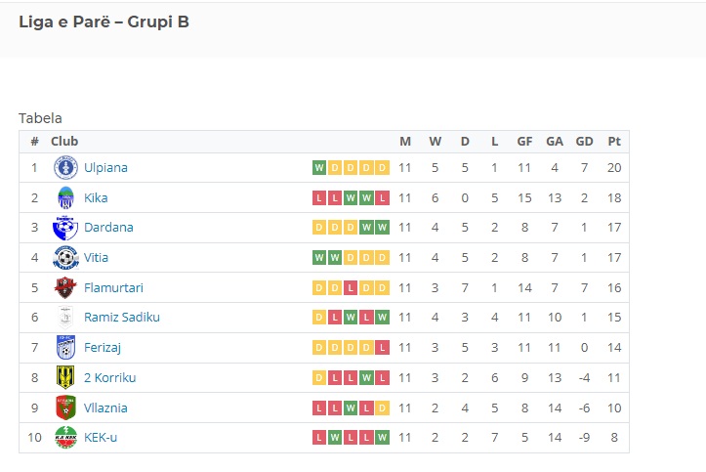Click the Ramiz Sadiku white crest
This screenshot has height=472, width=706.
tap(65, 317)
